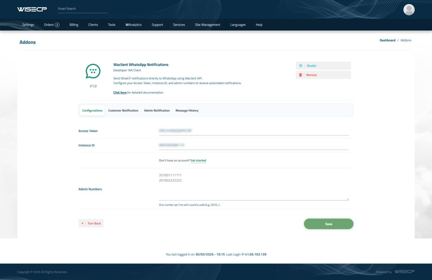Go to Dashboard via breadcrumb
The width and height of the screenshot is (432, 280).
[x=387, y=40]
